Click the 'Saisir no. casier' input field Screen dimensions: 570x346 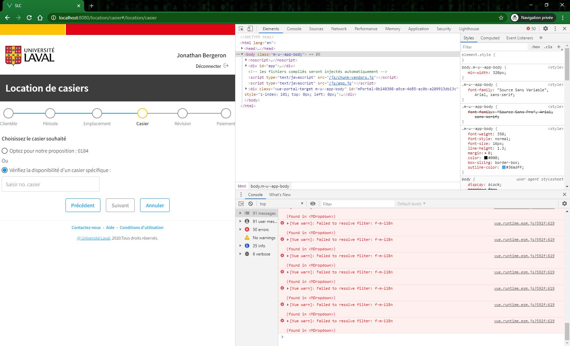[50, 184]
